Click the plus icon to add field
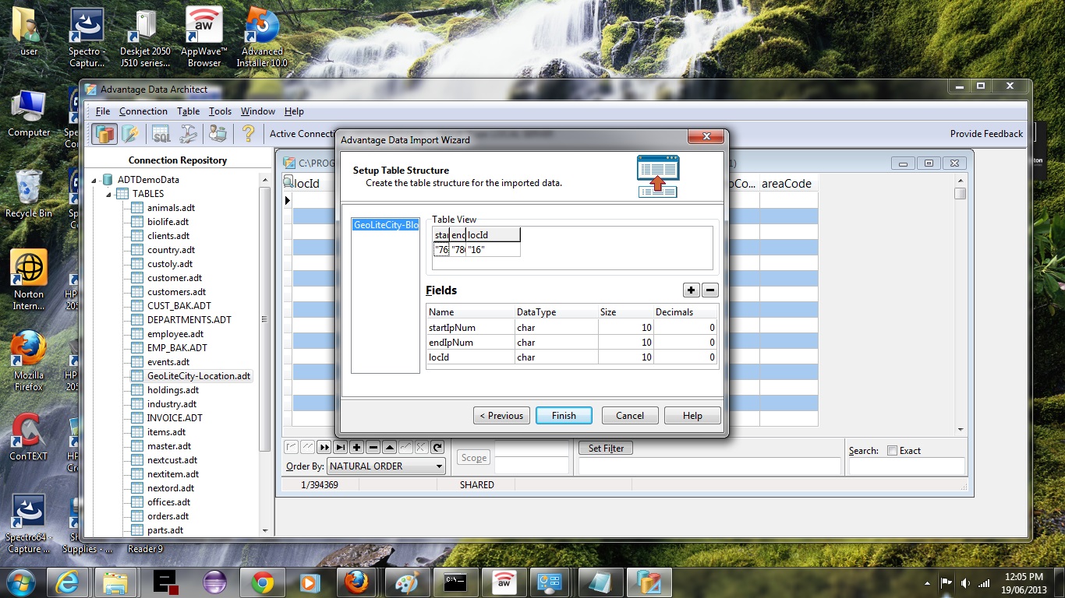Screen dimensions: 1065x598 point(691,290)
